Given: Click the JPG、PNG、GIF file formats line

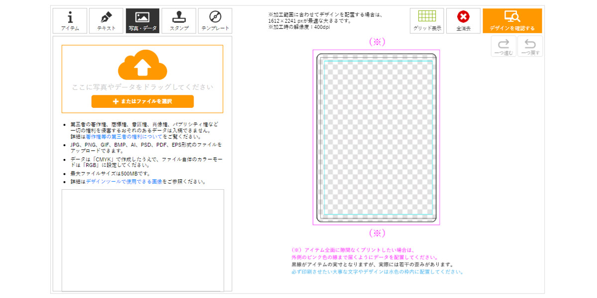Looking at the screenshot, I should (146, 148).
